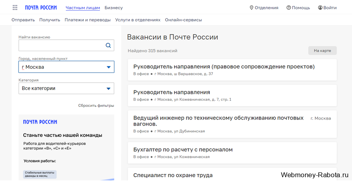
Task: Click the city field showing г Москва
Action: point(66,67)
